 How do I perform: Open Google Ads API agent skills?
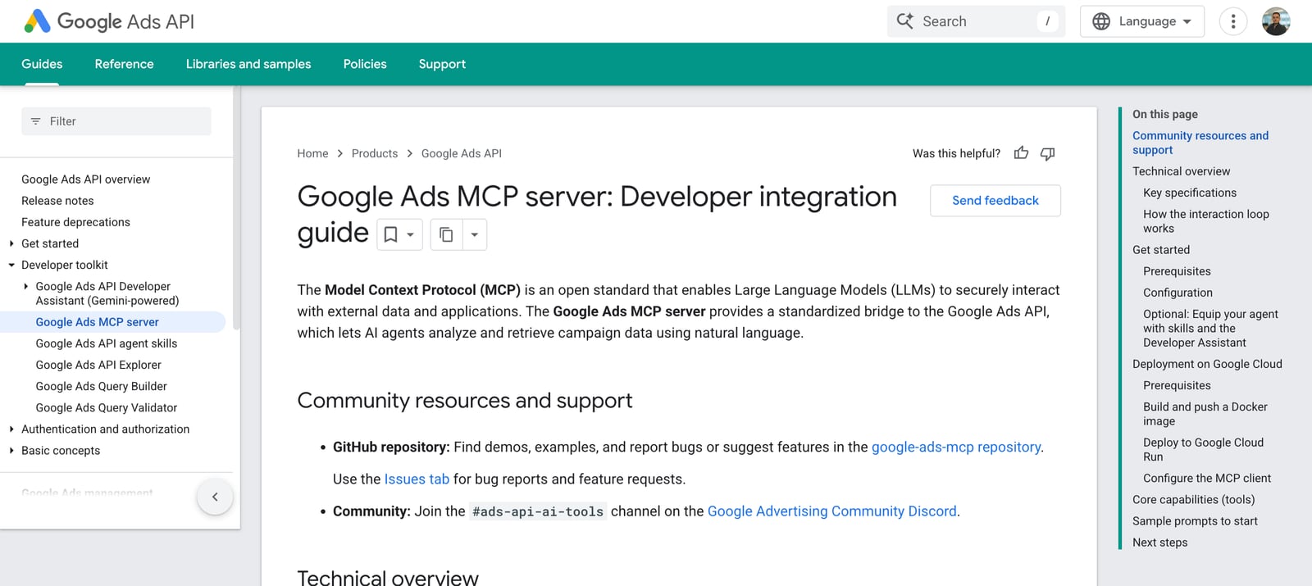107,343
